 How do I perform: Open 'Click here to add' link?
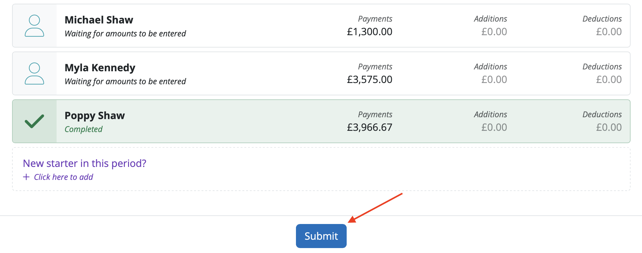click(63, 177)
